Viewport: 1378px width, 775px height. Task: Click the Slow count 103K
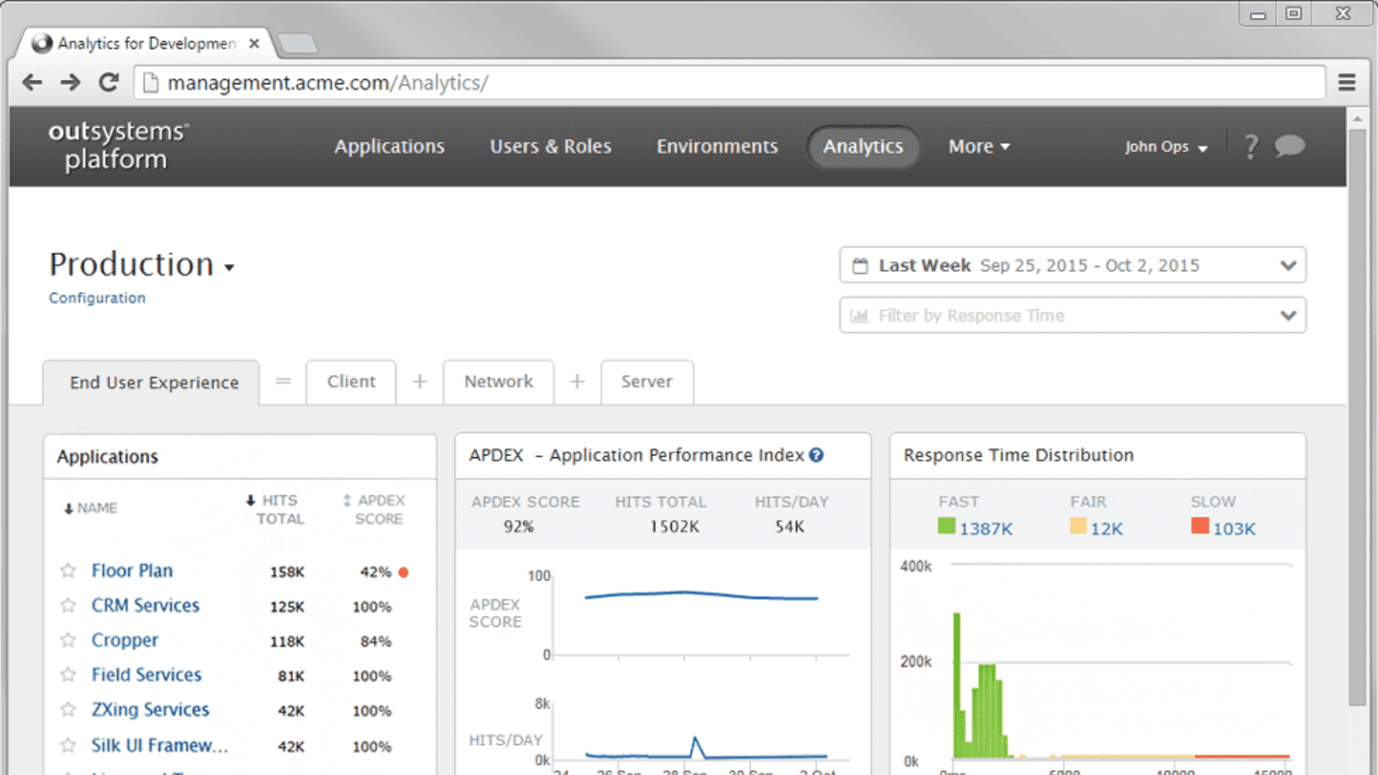click(1234, 529)
